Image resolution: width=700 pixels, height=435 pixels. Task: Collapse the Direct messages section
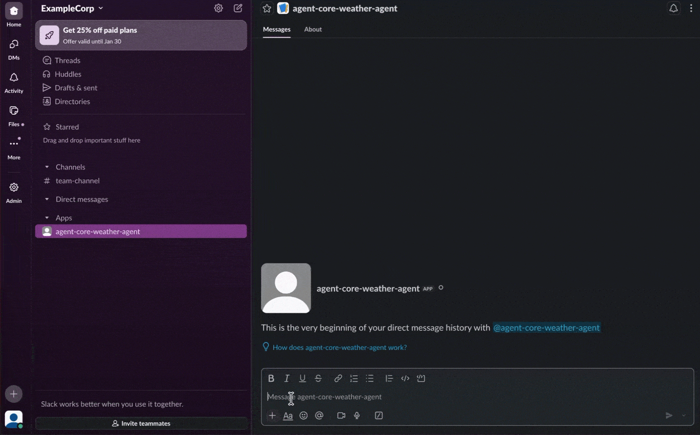[x=47, y=199]
